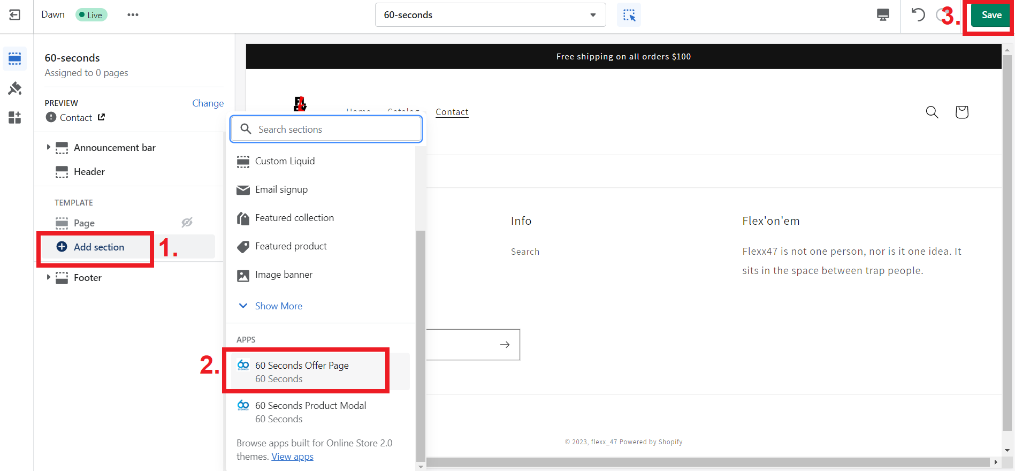Toggle the inspector selection tool icon
Image resolution: width=1015 pixels, height=471 pixels.
click(629, 15)
